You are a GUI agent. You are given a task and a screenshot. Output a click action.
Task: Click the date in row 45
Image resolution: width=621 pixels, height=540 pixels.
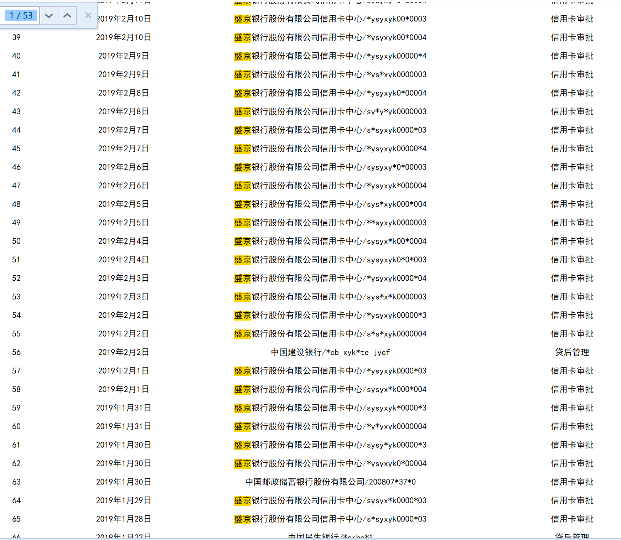(124, 149)
